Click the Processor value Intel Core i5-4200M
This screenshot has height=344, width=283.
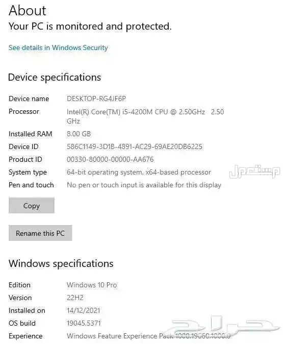[x=145, y=116]
